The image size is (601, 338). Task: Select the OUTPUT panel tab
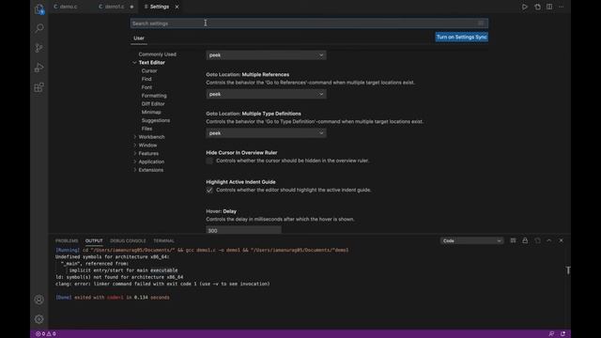pyautogui.click(x=94, y=240)
